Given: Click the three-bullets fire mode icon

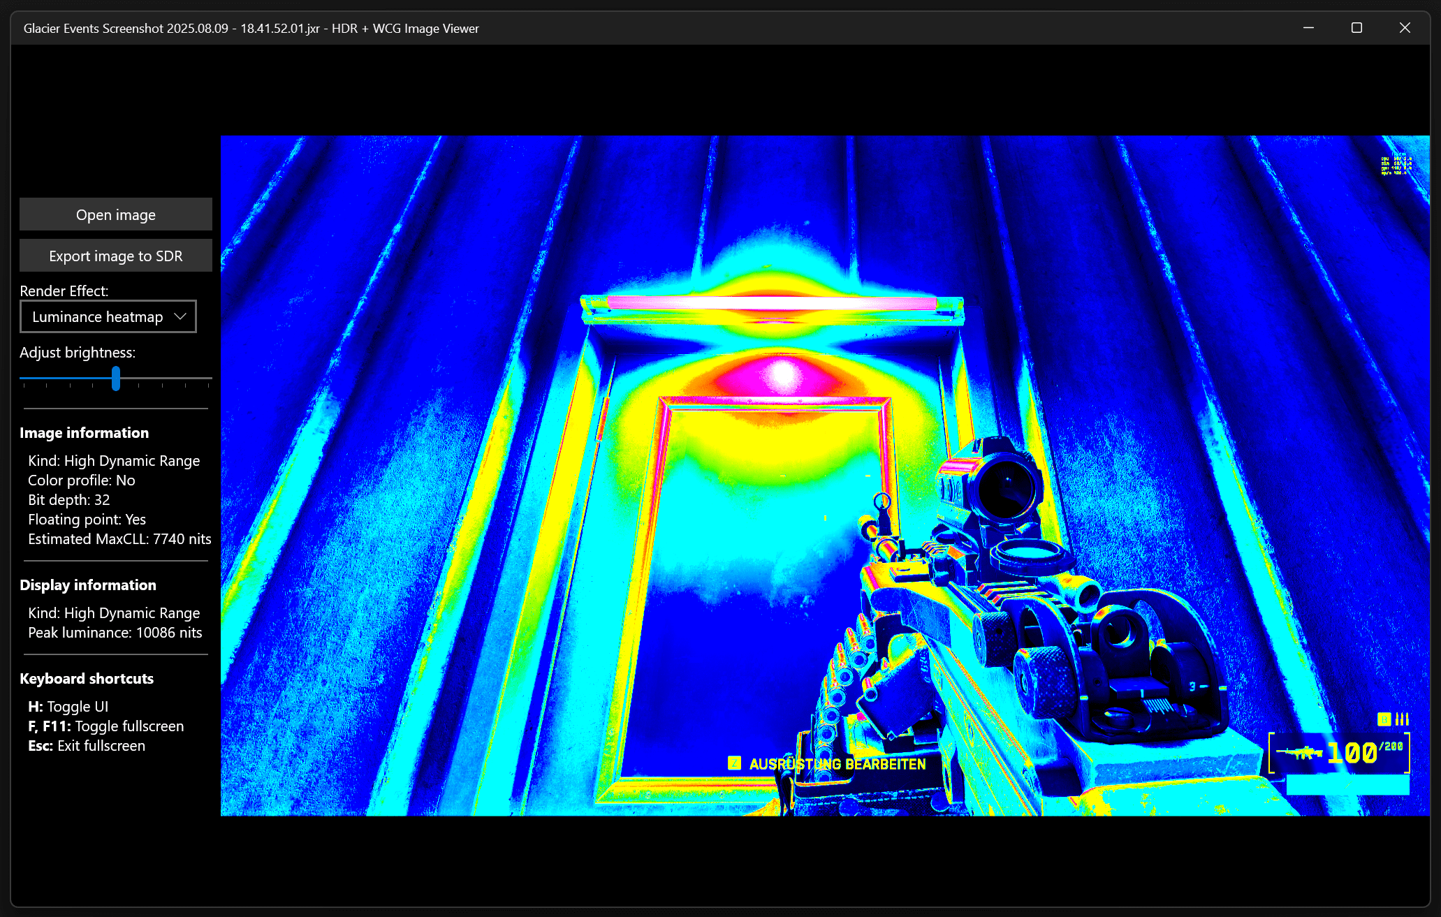Looking at the screenshot, I should click(x=1402, y=719).
